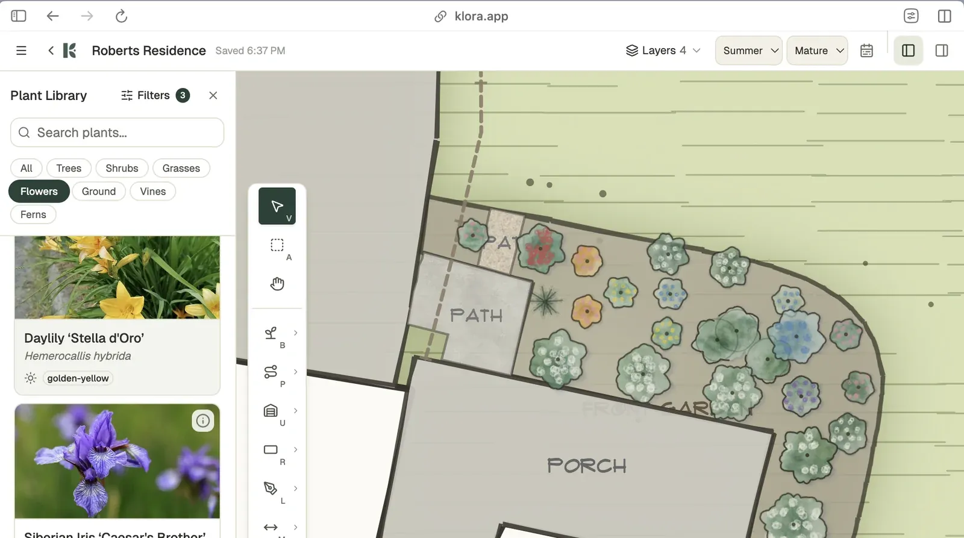Select the PATH label on the canvas

click(476, 315)
